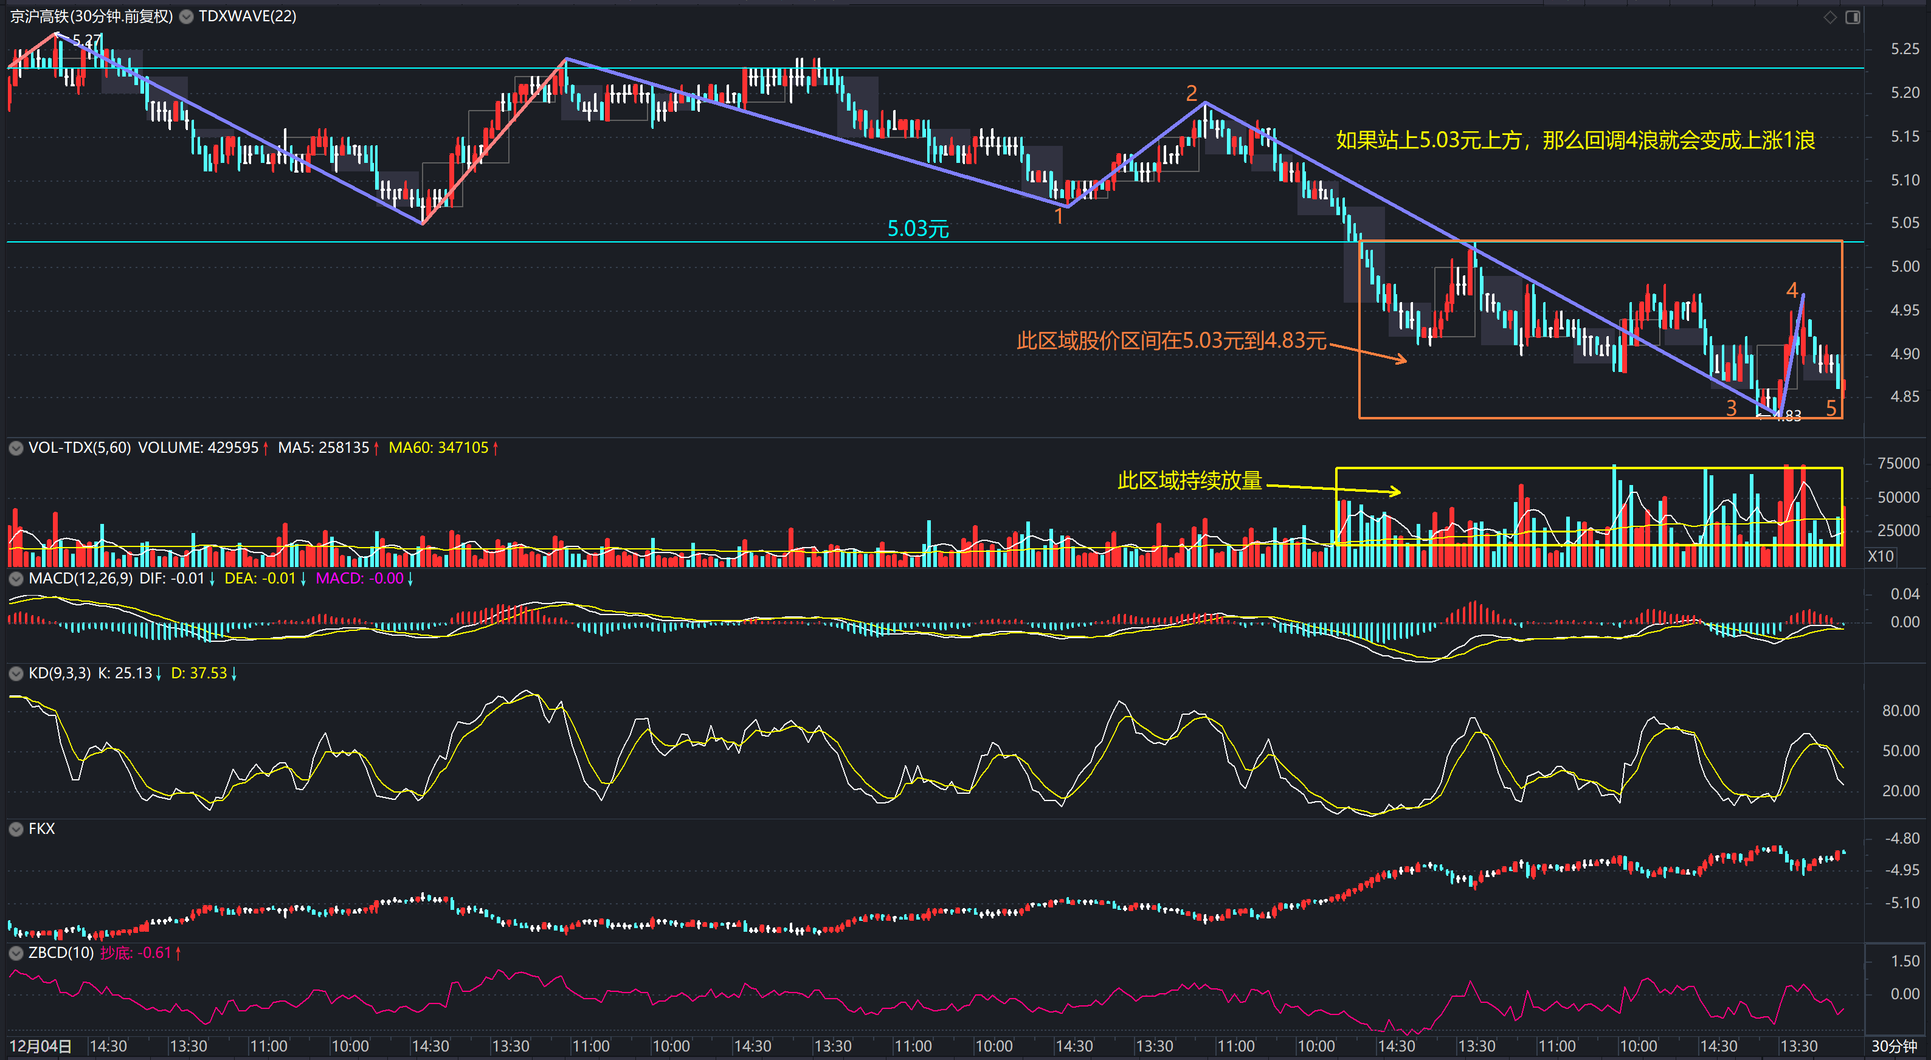Click the 抄底 value label in ZBCD

click(136, 953)
